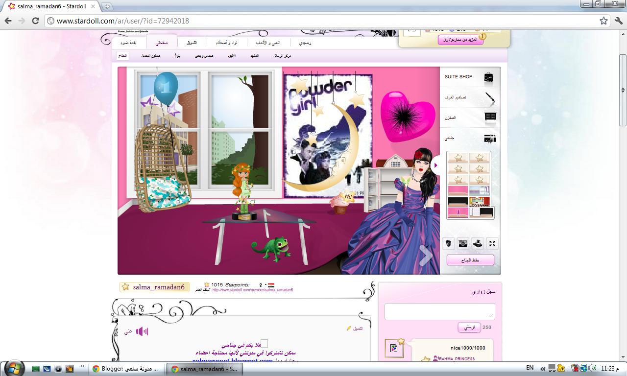Open the SUITE SHOP shopping bag icon
The height and width of the screenshot is (376, 627).
point(488,77)
